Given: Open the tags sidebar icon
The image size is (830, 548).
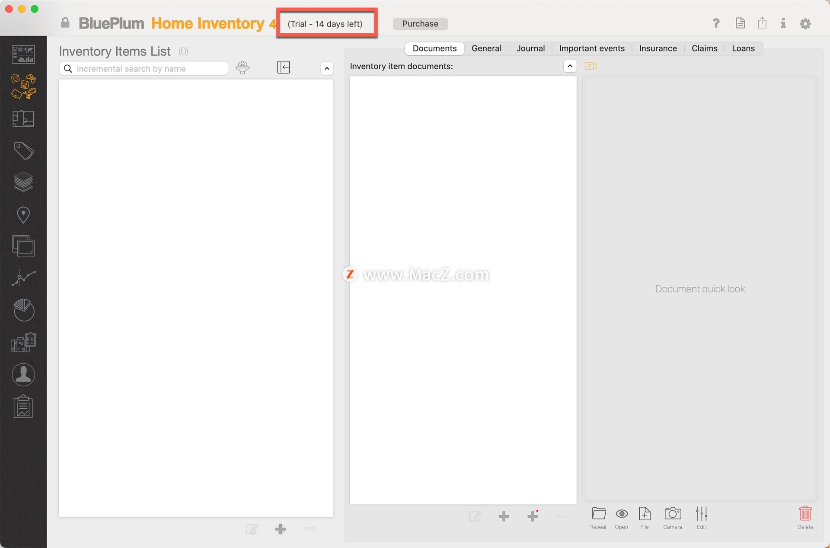Looking at the screenshot, I should click(23, 151).
